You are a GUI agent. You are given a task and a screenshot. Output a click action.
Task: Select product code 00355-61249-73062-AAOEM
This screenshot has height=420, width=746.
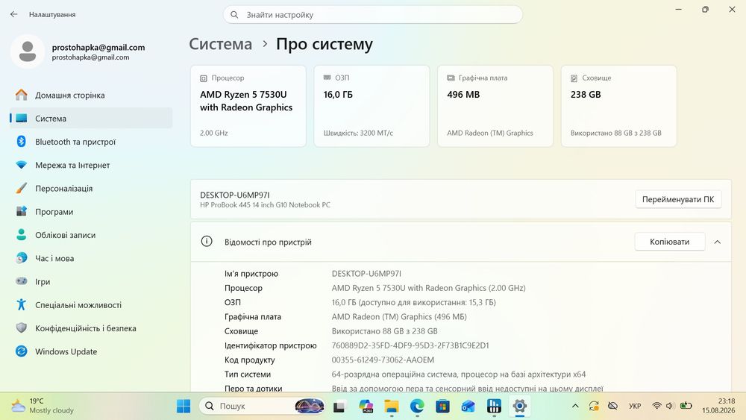pyautogui.click(x=383, y=360)
